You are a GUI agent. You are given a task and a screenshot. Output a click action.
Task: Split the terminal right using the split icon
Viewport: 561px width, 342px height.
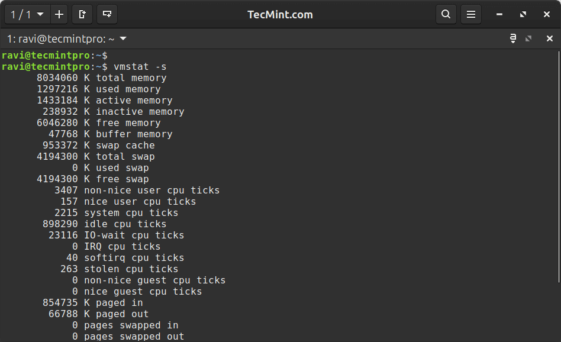click(82, 14)
